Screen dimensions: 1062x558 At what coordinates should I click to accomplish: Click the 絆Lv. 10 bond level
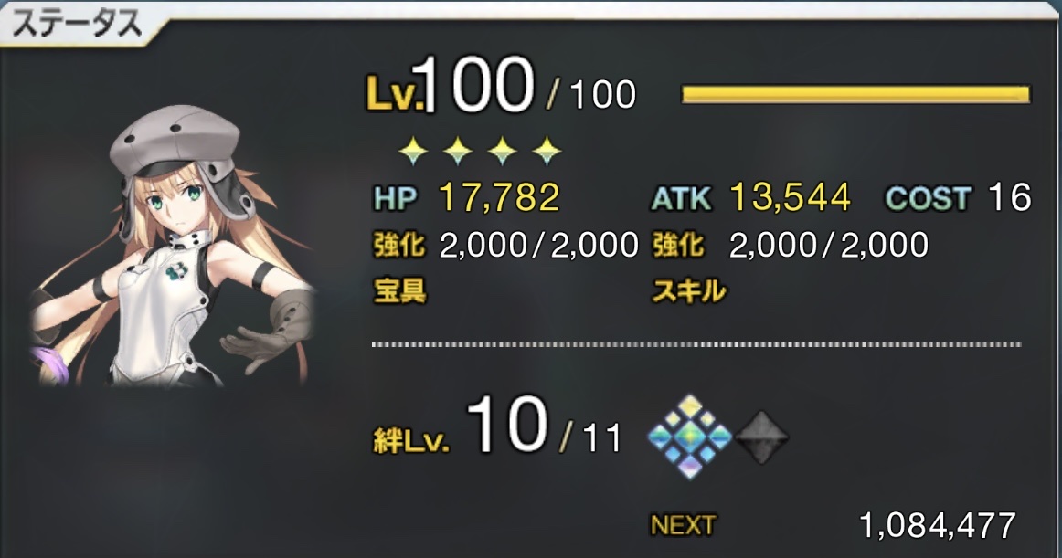pyautogui.click(x=506, y=426)
